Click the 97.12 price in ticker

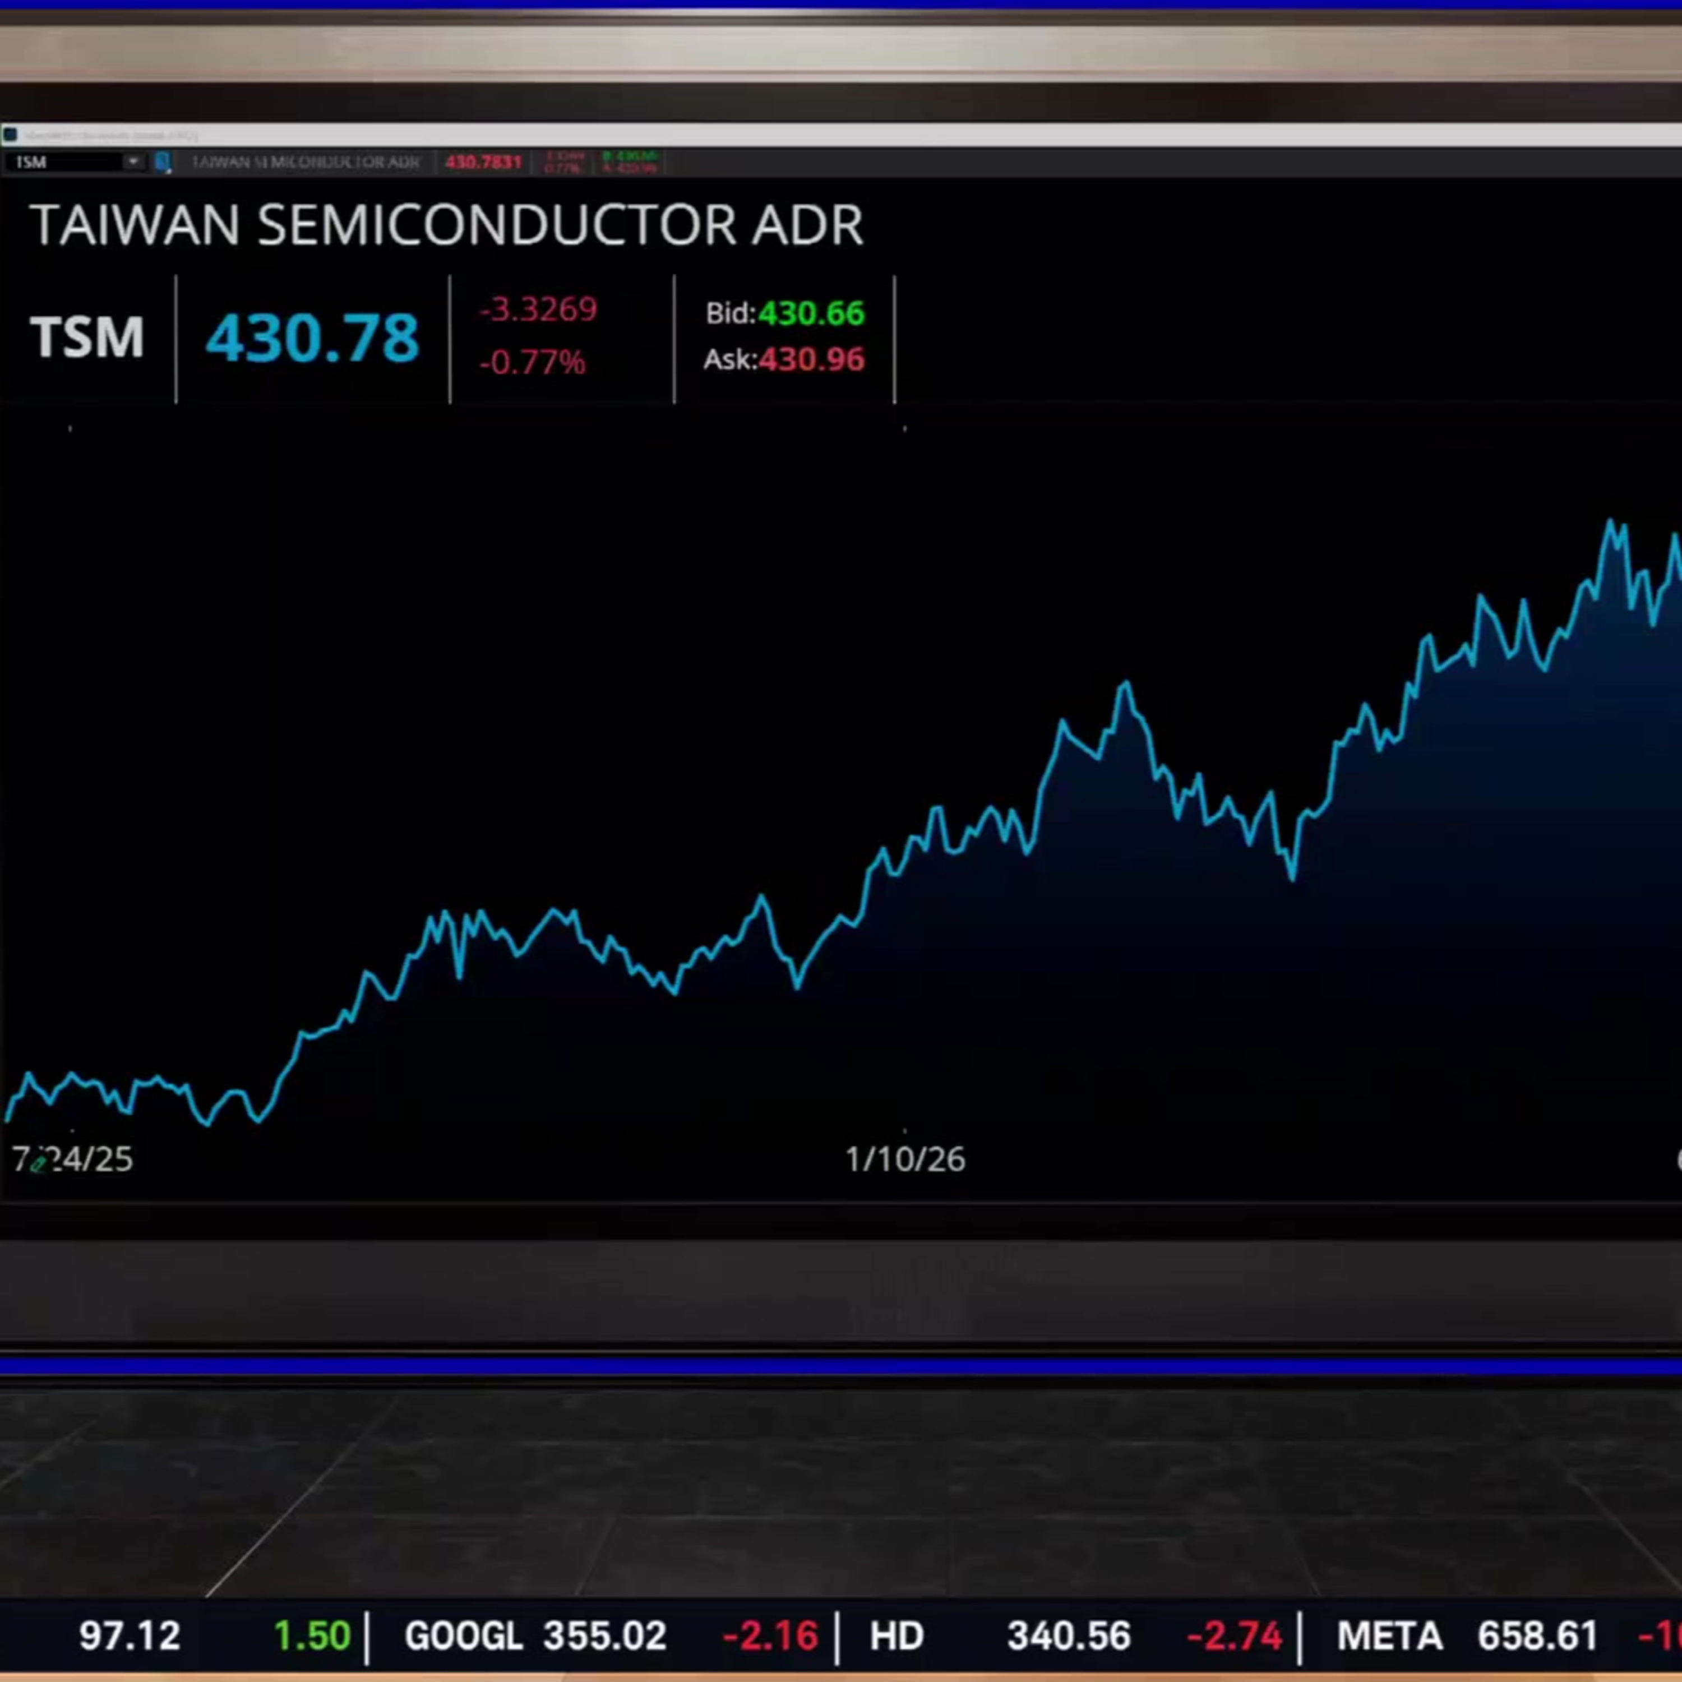pos(130,1637)
